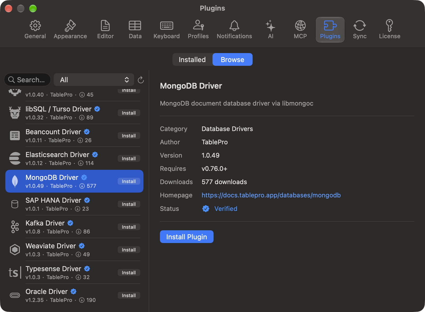Click the Weaviate Driver hexagon icon
The height and width of the screenshot is (312, 425).
15,250
